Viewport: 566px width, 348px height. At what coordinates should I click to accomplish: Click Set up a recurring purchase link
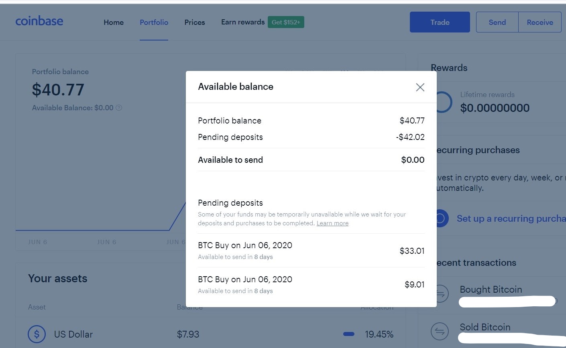click(511, 219)
